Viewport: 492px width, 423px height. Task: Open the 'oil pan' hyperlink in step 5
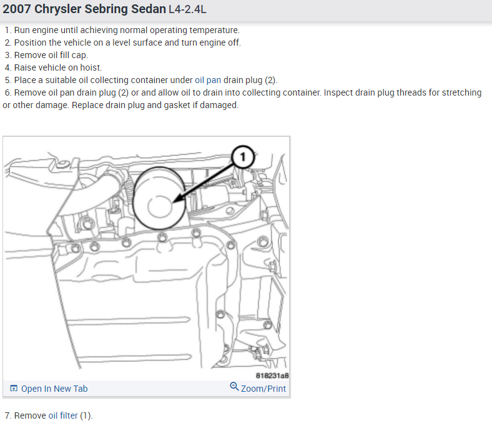pyautogui.click(x=208, y=80)
